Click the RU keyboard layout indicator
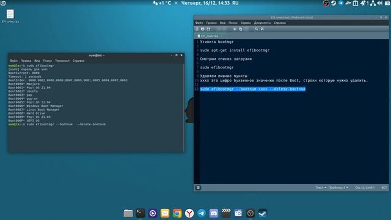Viewport: 391px width, 220px height. (x=235, y=3)
